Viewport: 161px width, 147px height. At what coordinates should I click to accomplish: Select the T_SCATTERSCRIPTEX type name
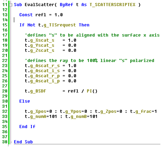coord(113,5)
